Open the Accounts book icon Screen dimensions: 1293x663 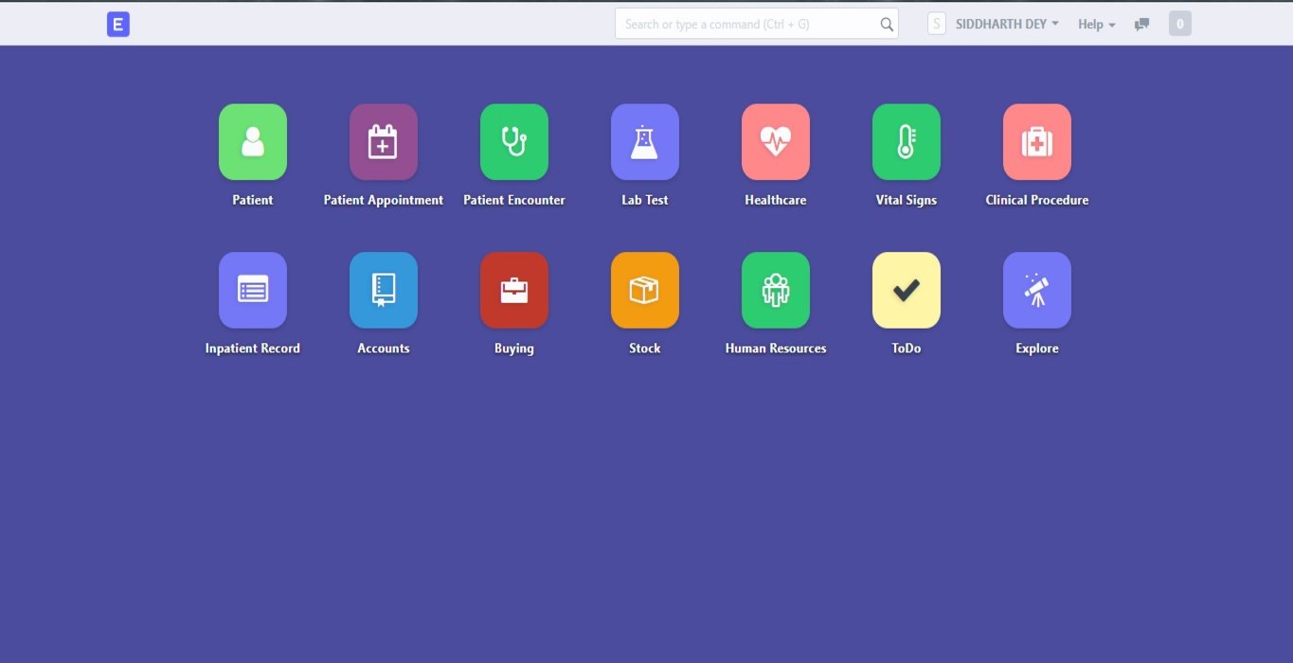[x=383, y=290]
